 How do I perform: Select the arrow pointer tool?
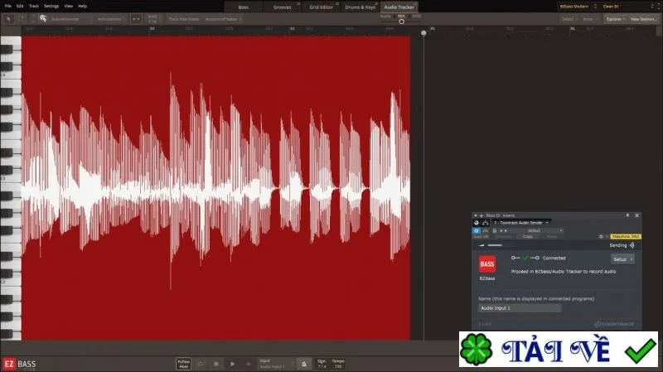point(8,19)
